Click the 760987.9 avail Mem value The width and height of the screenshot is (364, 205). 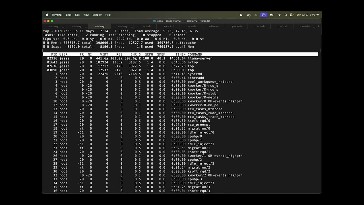click(x=175, y=47)
